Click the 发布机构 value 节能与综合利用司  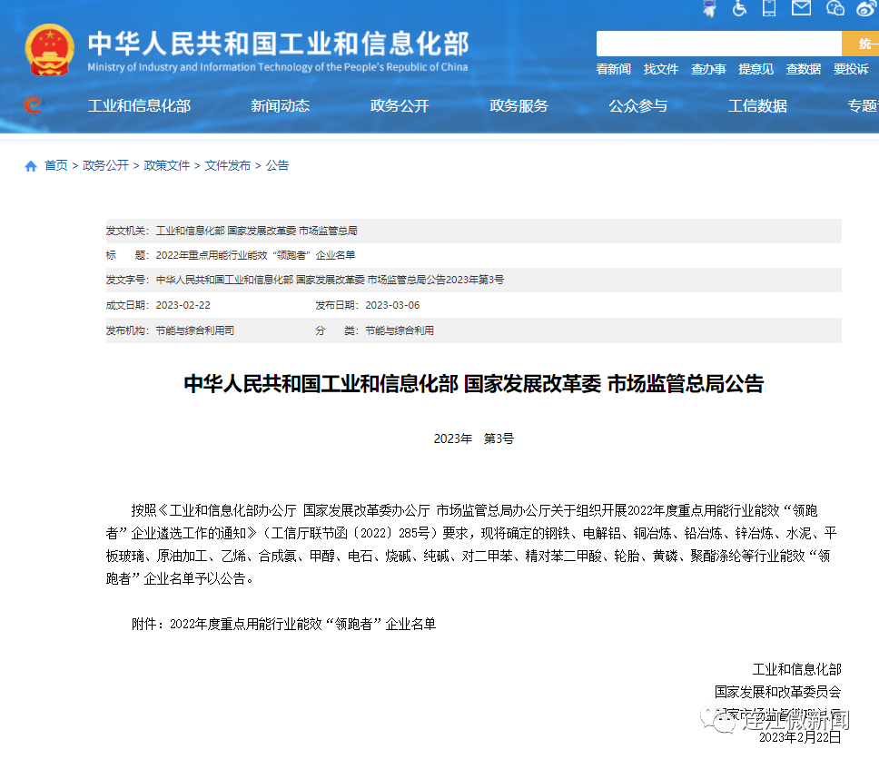195,330
